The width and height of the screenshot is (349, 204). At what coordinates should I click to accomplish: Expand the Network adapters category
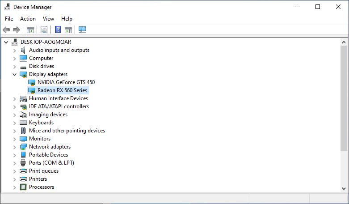click(x=15, y=147)
